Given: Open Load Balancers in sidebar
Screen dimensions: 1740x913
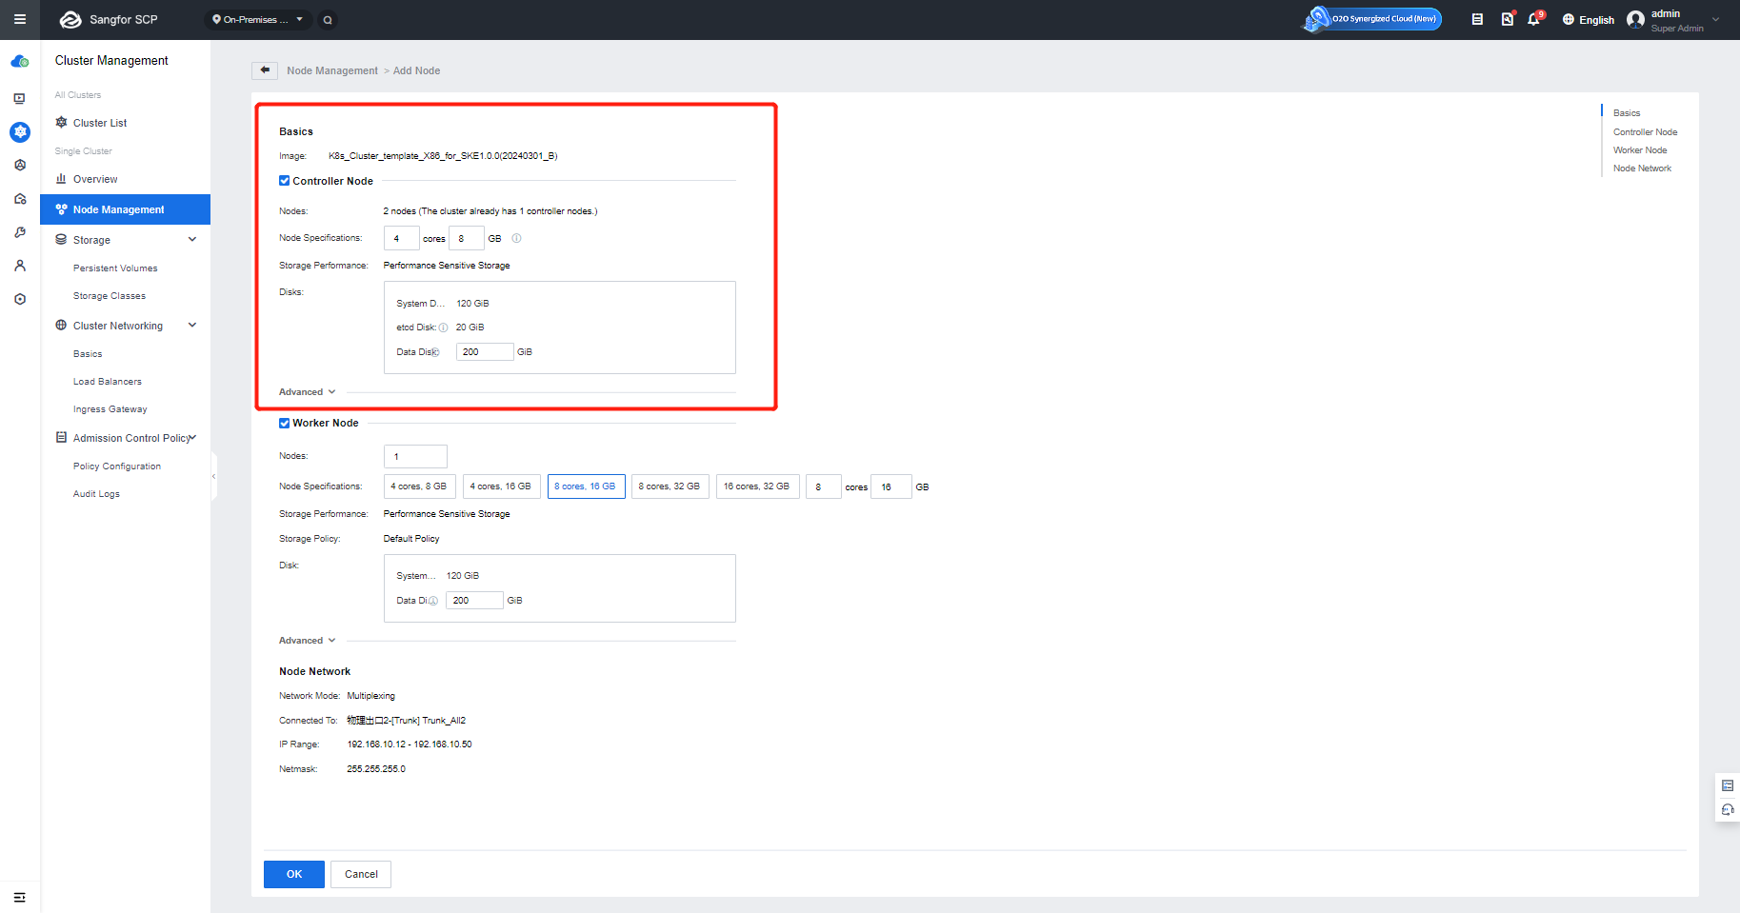Looking at the screenshot, I should (108, 382).
